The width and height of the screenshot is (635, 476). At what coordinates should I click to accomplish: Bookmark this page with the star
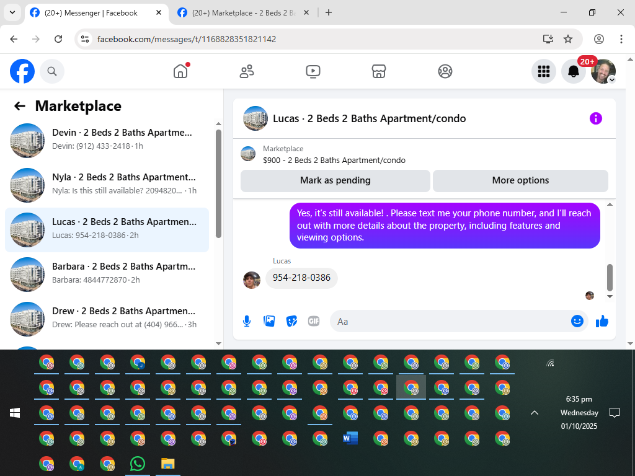tap(568, 39)
